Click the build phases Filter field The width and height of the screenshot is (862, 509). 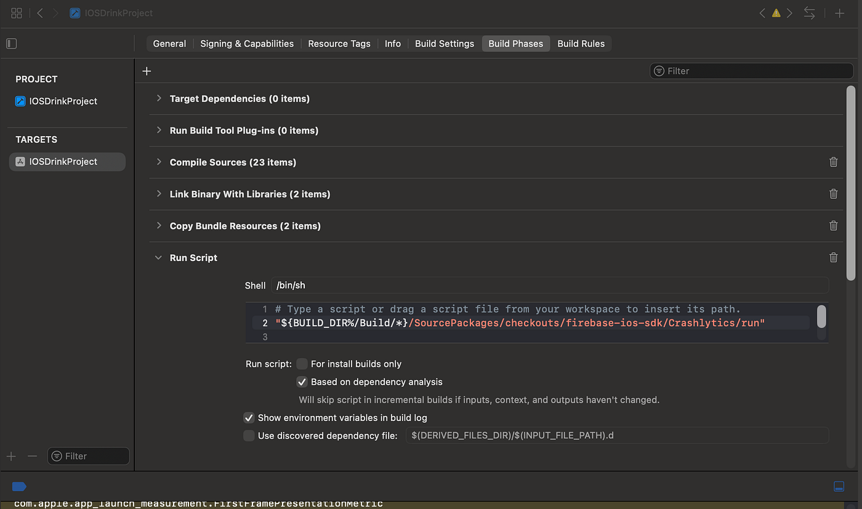(x=752, y=71)
